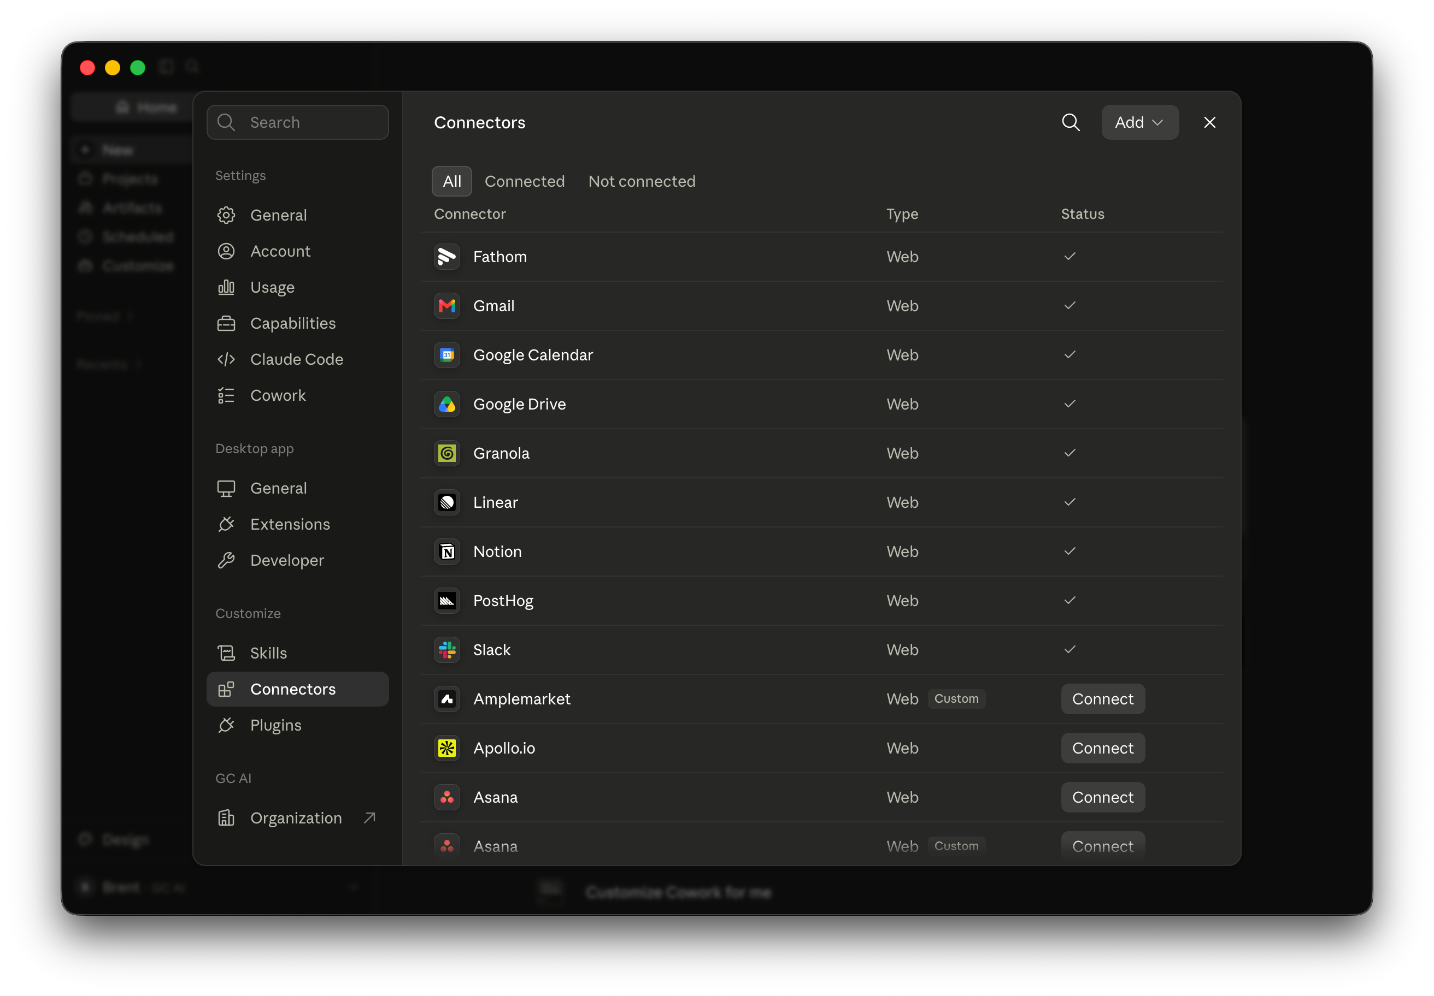
Task: Open Developer settings
Action: pos(297,560)
